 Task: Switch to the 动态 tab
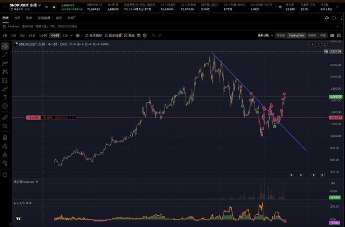point(59,18)
